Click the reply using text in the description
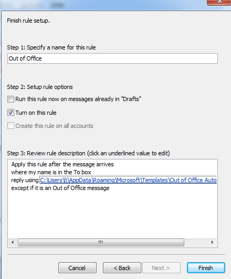231x279 pixels. (25, 180)
